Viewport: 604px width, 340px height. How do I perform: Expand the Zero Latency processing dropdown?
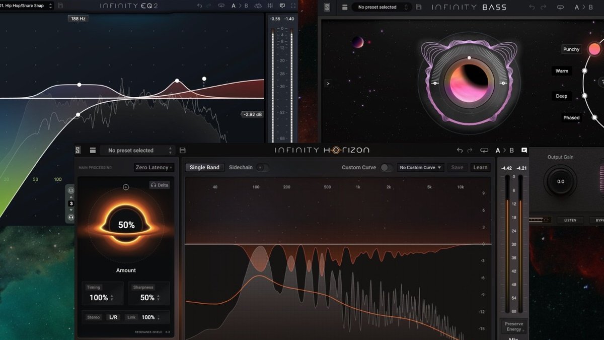[x=154, y=168]
